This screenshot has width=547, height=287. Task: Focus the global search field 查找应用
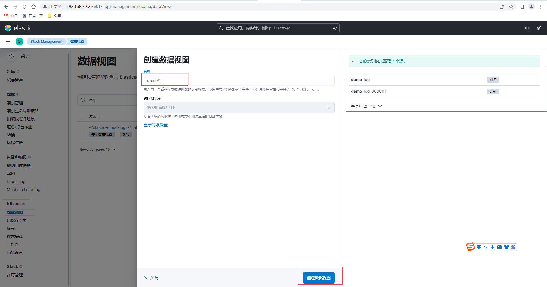pyautogui.click(x=278, y=28)
